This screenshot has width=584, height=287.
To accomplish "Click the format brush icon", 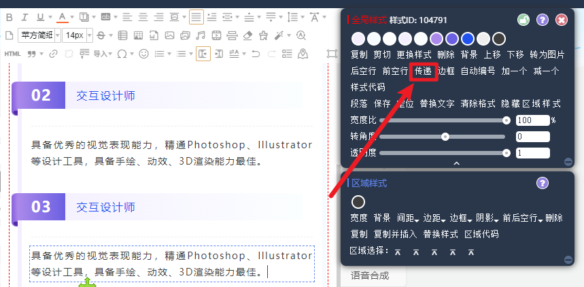I will (x=263, y=36).
